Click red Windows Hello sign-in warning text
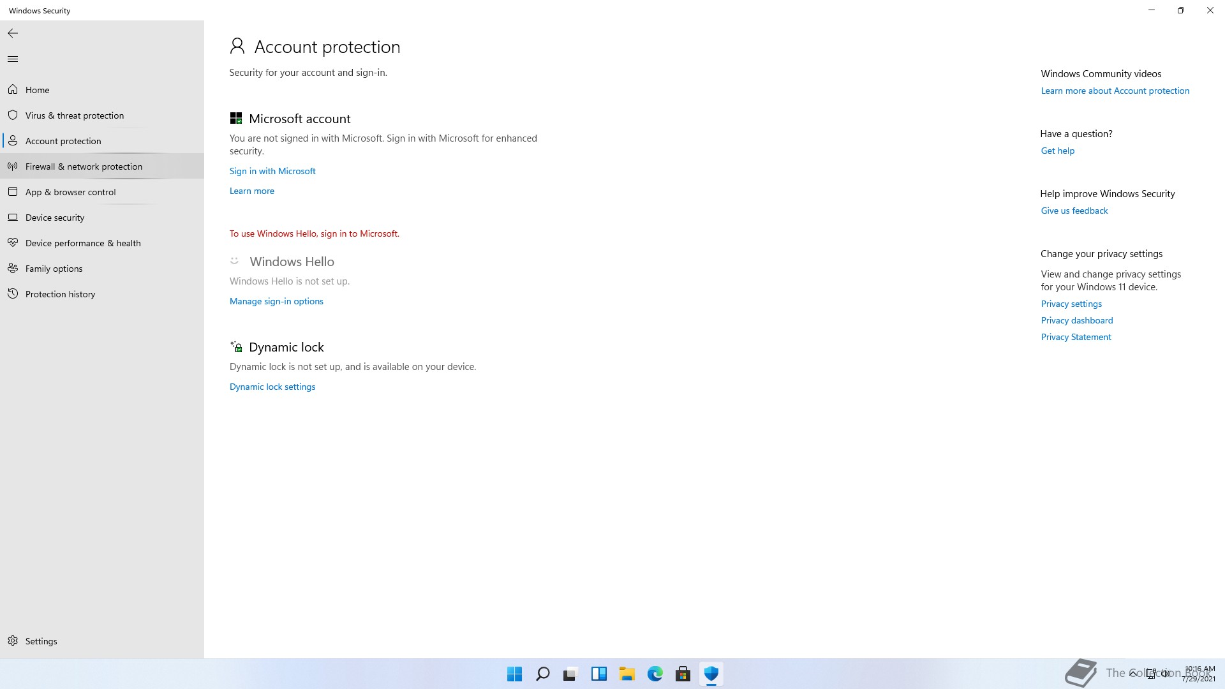The height and width of the screenshot is (689, 1225). (315, 233)
